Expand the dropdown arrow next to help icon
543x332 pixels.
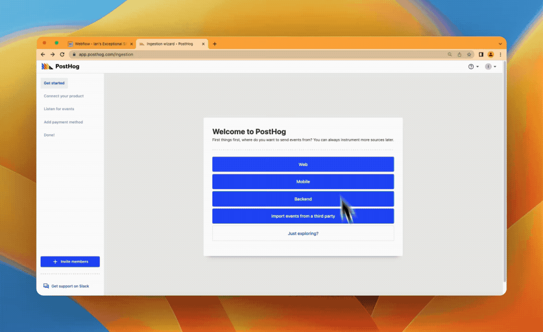(x=477, y=66)
